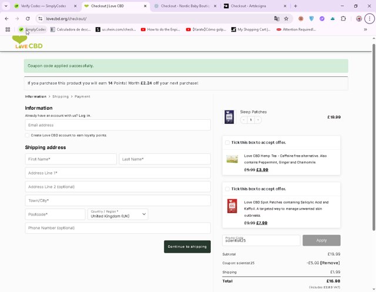
Task: Close the Checkout | Love CBD tab
Action: [145, 6]
